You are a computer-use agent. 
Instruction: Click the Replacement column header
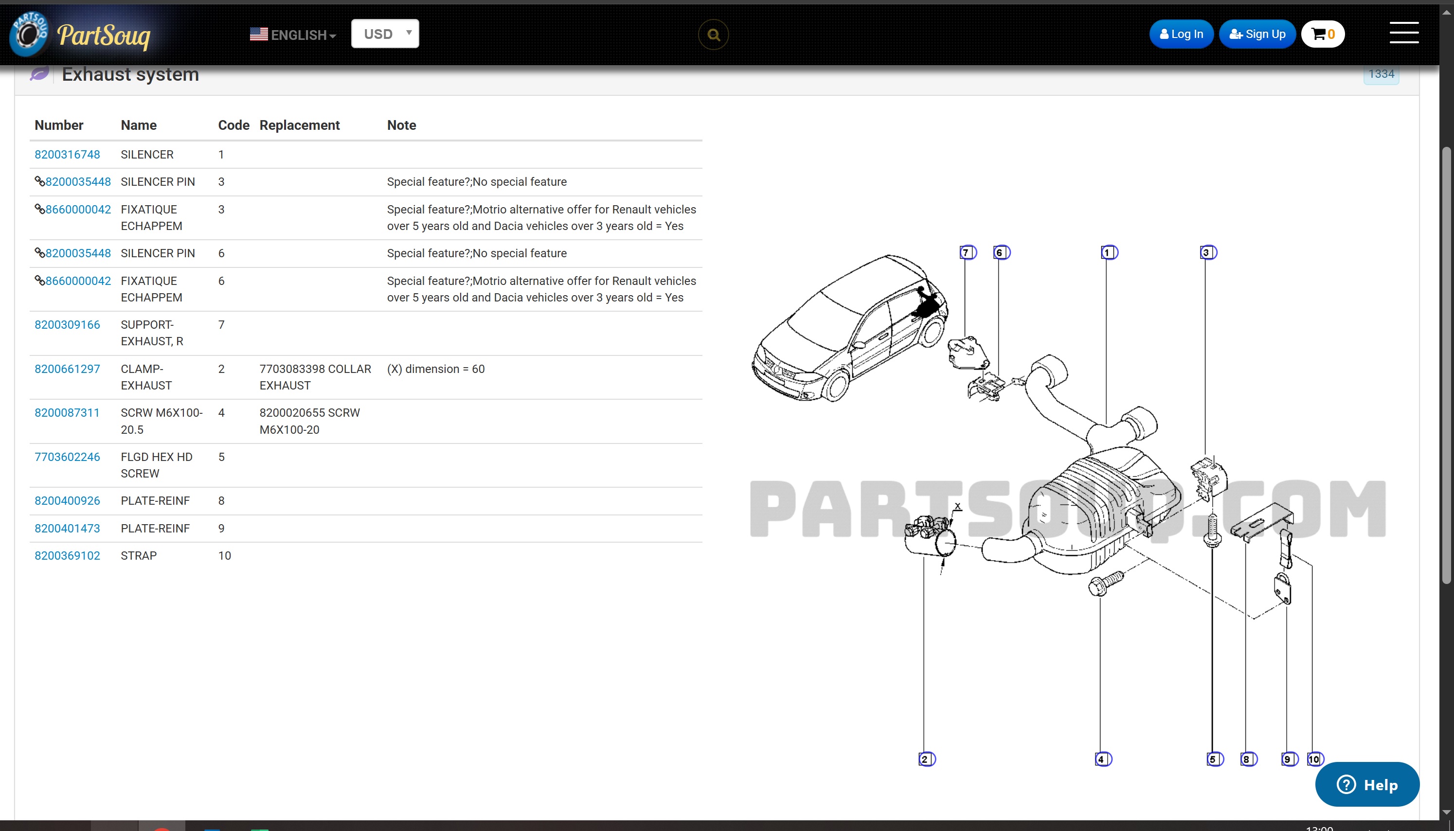(x=299, y=125)
